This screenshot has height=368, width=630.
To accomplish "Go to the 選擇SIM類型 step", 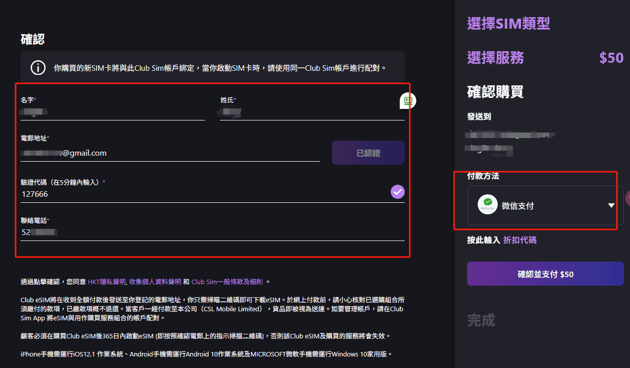I will 508,24.
